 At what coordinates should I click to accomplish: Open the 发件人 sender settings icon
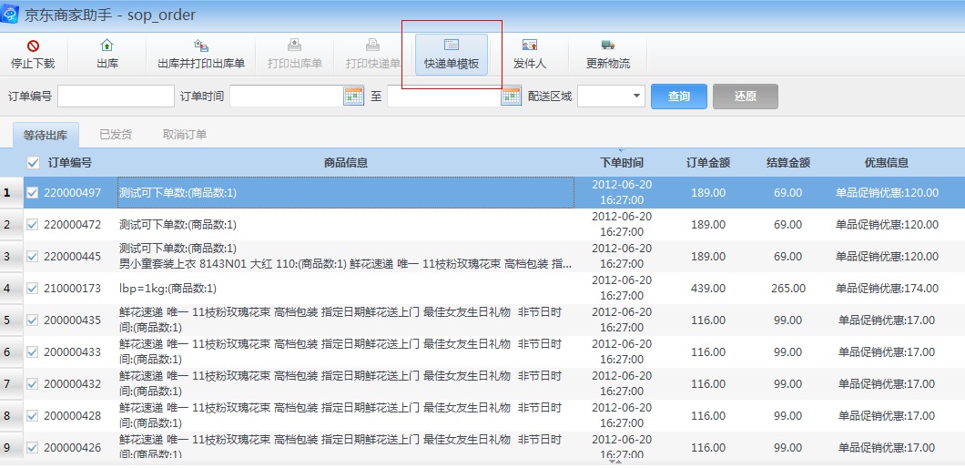click(x=529, y=46)
